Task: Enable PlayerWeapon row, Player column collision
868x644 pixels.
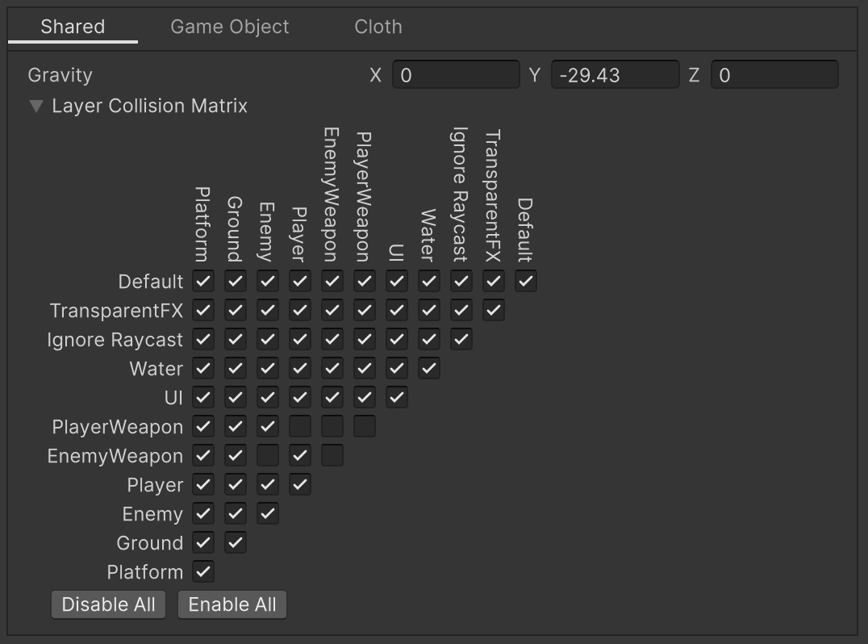Action: click(300, 427)
